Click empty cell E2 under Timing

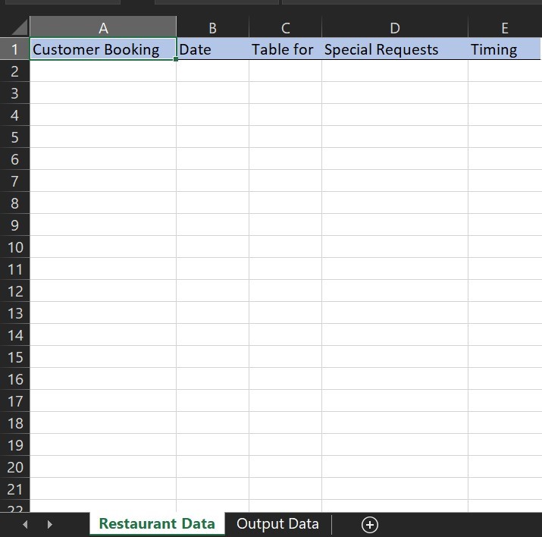click(505, 71)
